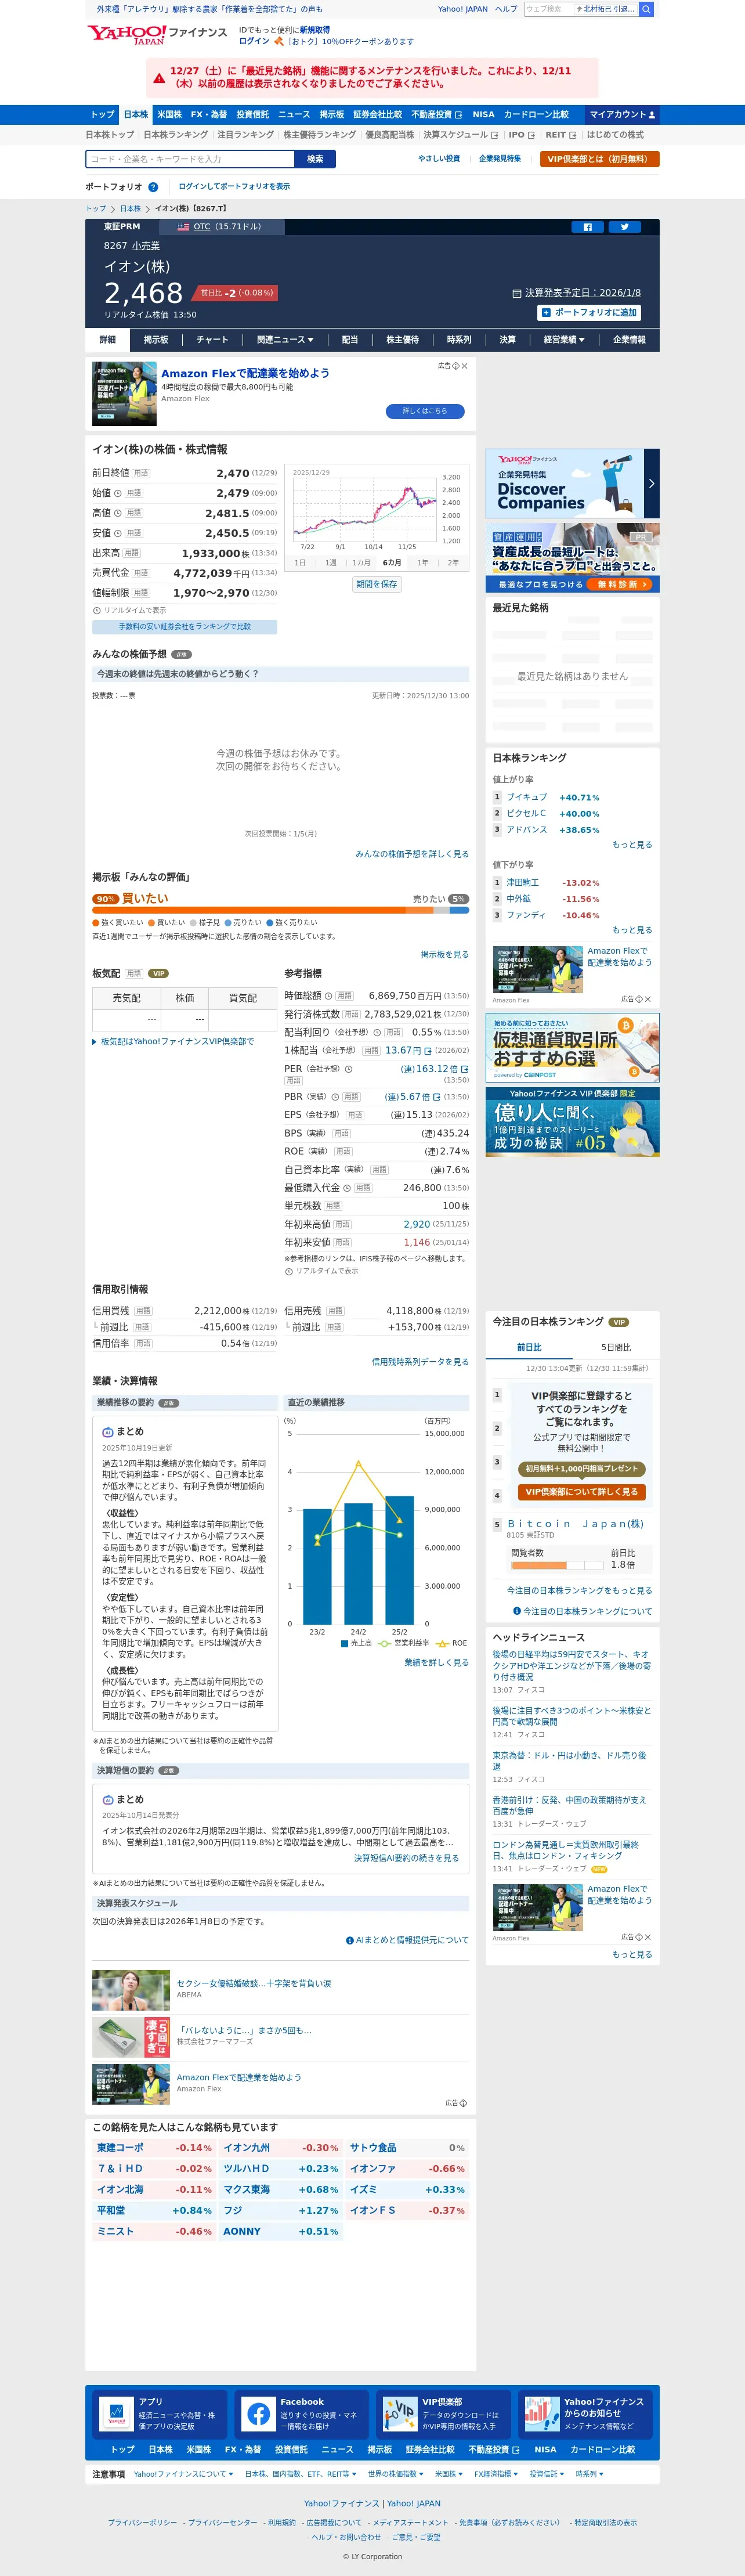Click the app icon in the blue footer アプリ card
This screenshot has width=745, height=2576.
click(x=116, y=2414)
